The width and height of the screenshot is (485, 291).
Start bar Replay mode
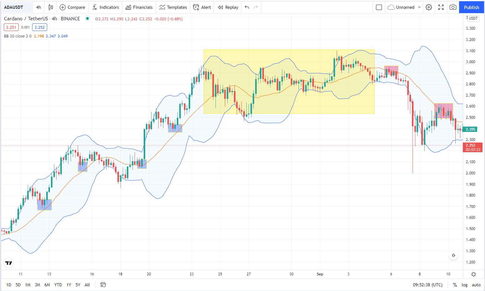point(228,7)
